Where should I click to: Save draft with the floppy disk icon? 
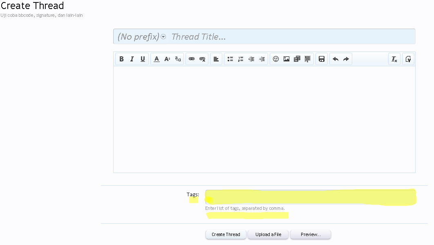pos(322,59)
